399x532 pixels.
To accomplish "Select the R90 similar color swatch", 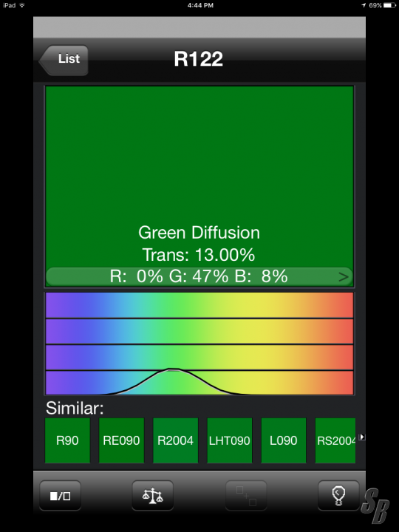I will pos(67,440).
